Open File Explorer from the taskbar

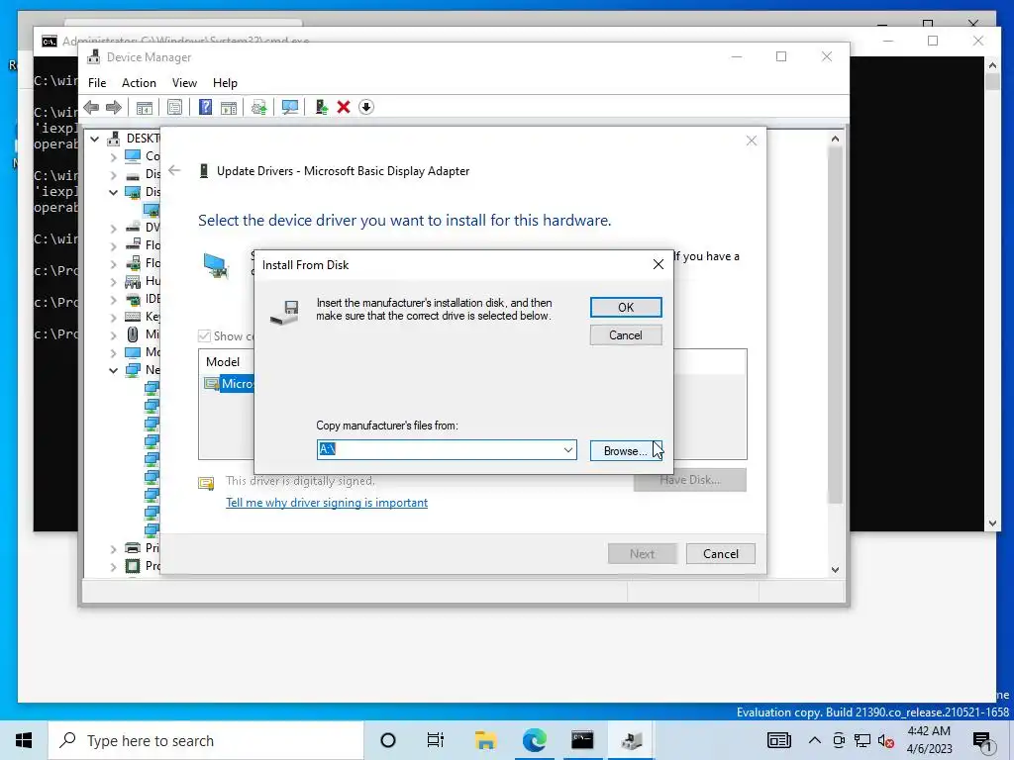click(x=485, y=740)
